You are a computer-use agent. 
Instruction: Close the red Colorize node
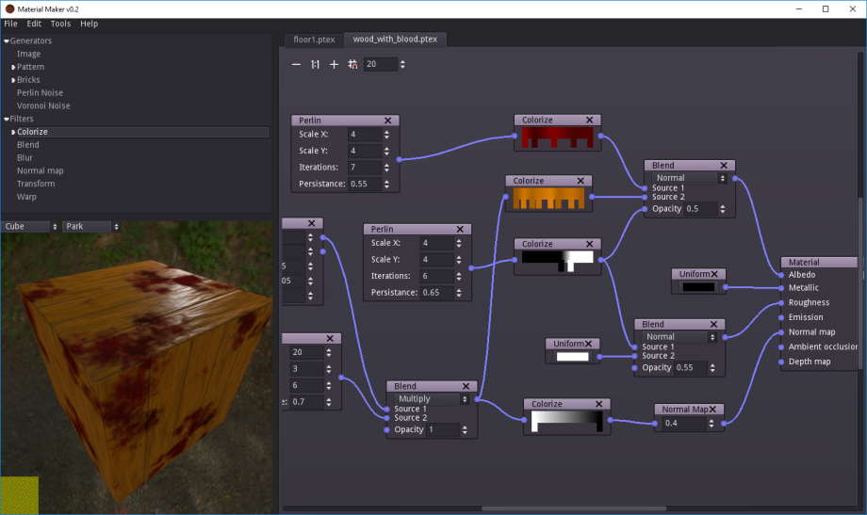(x=590, y=121)
